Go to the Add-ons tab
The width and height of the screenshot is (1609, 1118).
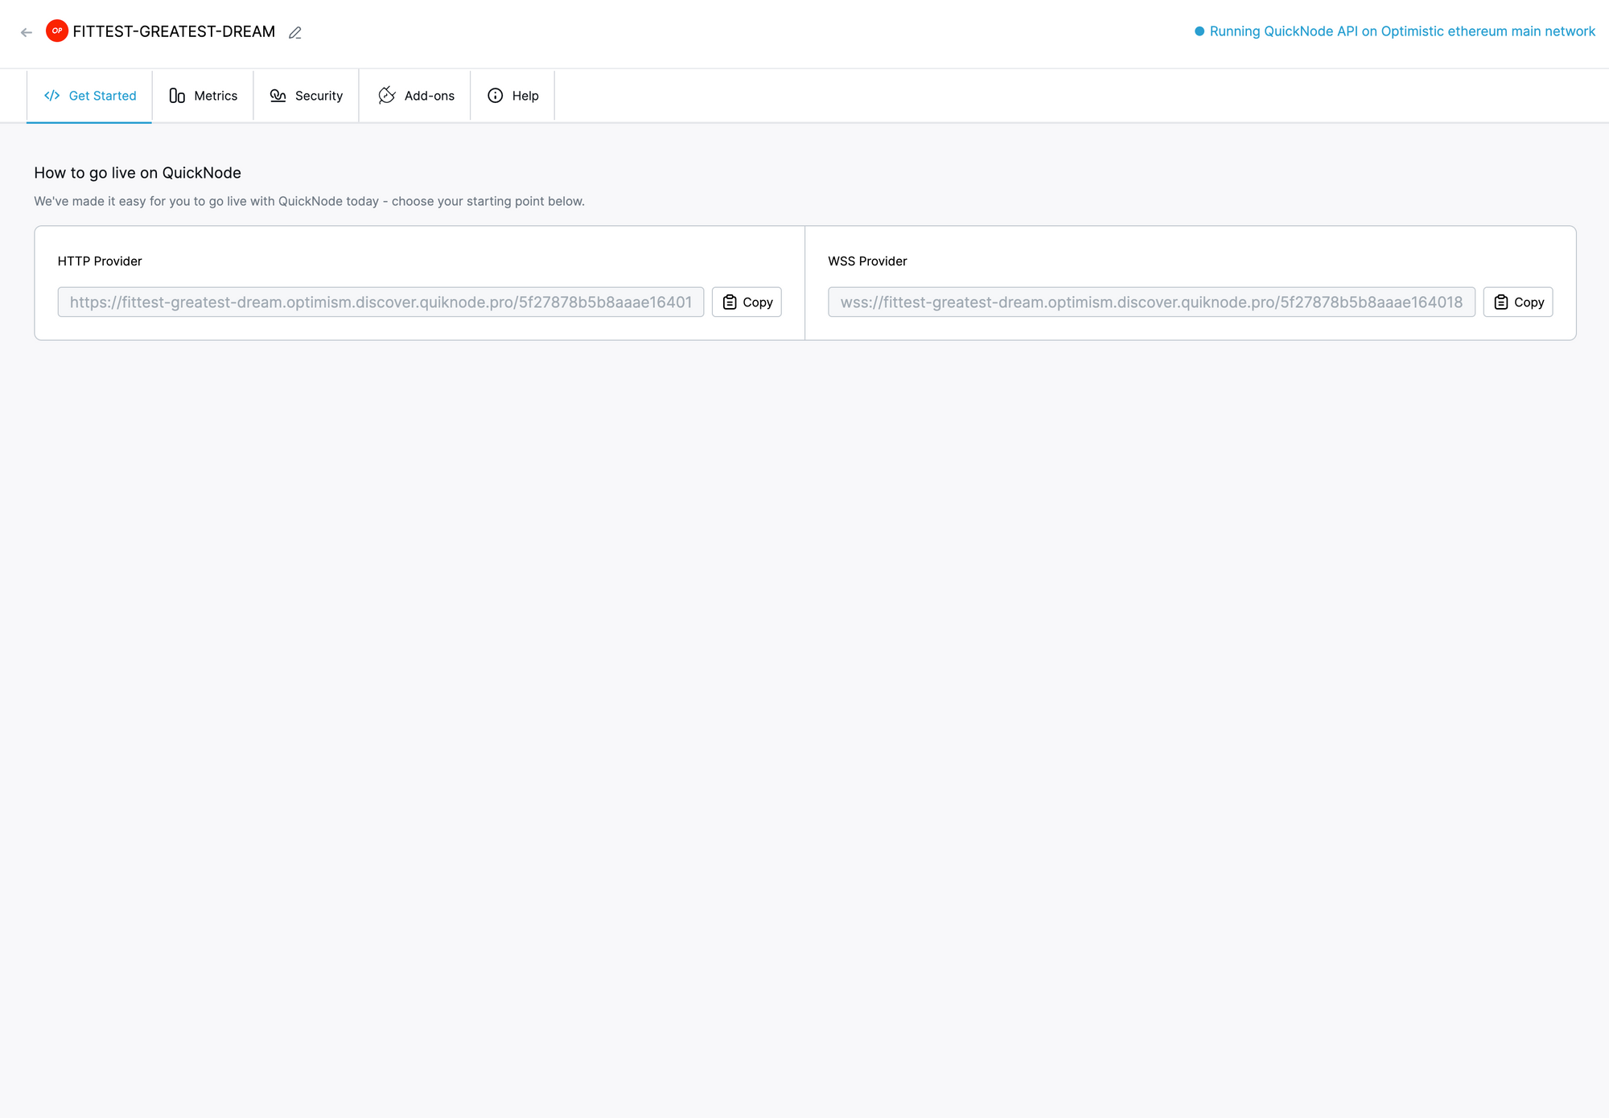429,96
